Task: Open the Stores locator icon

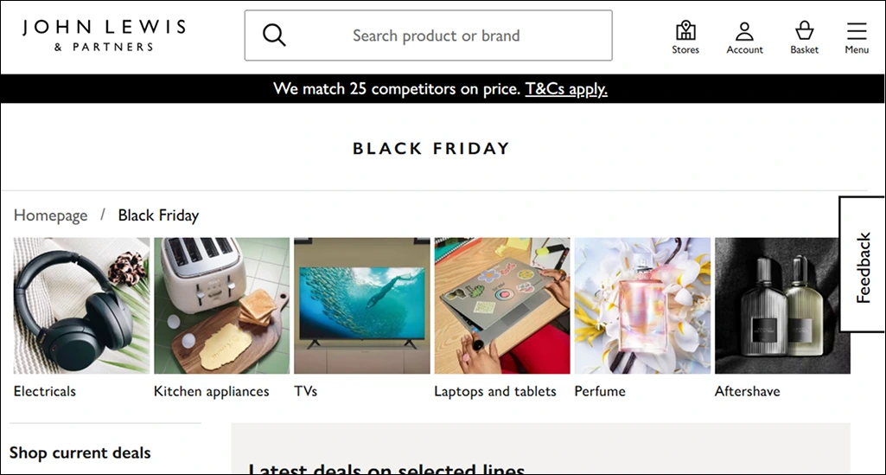Action: [x=685, y=36]
